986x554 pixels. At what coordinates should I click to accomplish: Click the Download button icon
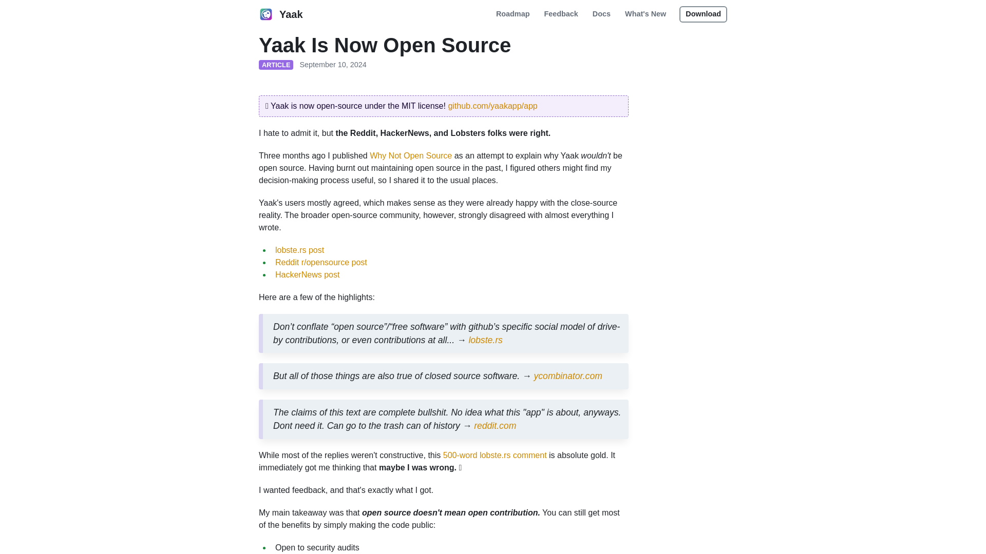tap(703, 13)
